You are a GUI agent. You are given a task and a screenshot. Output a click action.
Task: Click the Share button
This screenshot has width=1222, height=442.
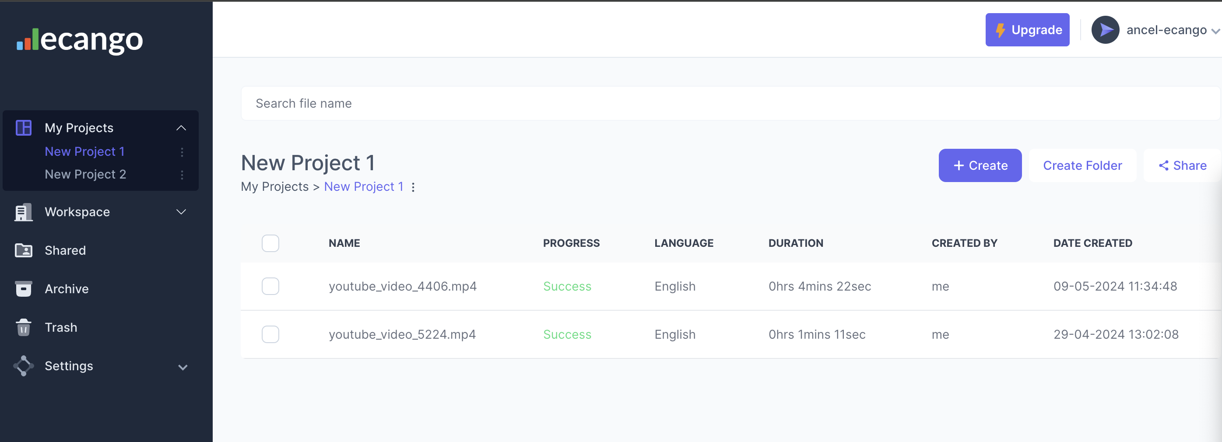click(x=1182, y=165)
